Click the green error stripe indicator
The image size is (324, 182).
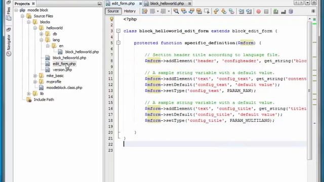(314, 19)
